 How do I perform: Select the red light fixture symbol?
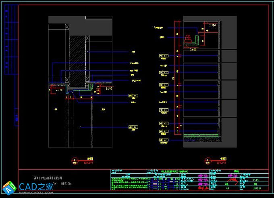pos(187,39)
